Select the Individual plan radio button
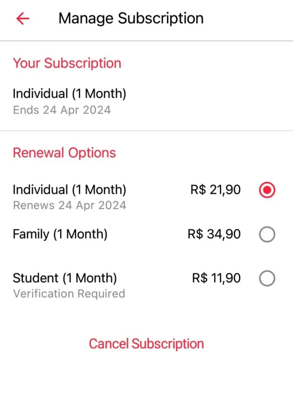The image size is (293, 393). [x=267, y=190]
